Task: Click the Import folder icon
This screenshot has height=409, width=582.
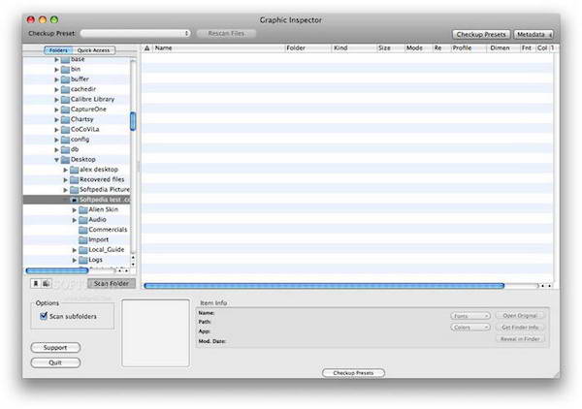Action: [83, 240]
